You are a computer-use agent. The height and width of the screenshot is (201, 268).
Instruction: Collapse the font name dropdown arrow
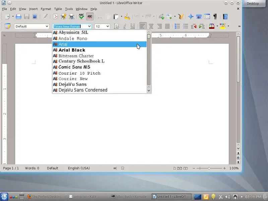point(89,26)
